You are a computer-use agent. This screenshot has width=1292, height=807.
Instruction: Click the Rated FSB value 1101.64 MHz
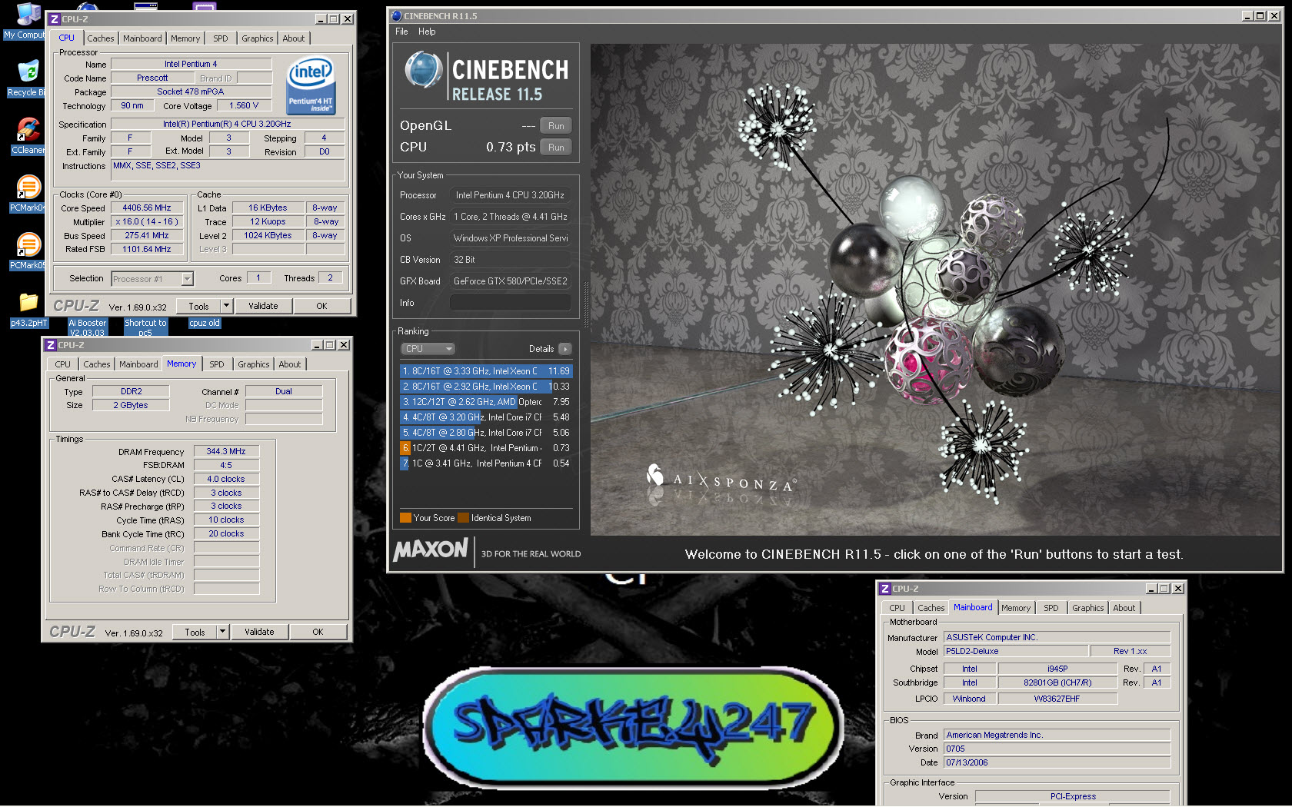[x=147, y=249]
